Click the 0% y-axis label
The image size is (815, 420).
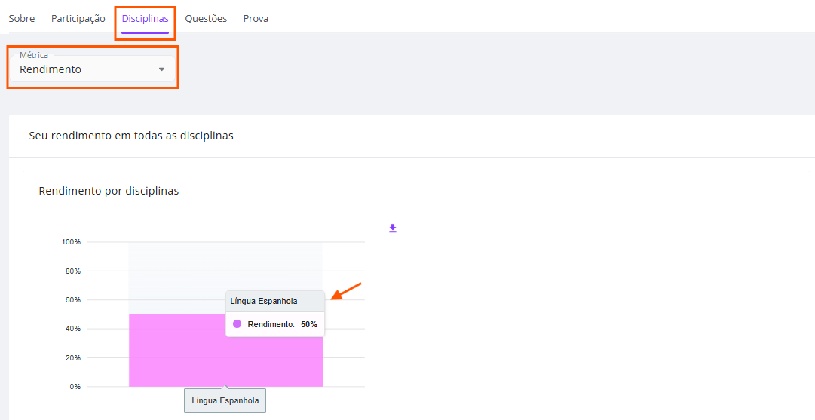click(x=75, y=387)
